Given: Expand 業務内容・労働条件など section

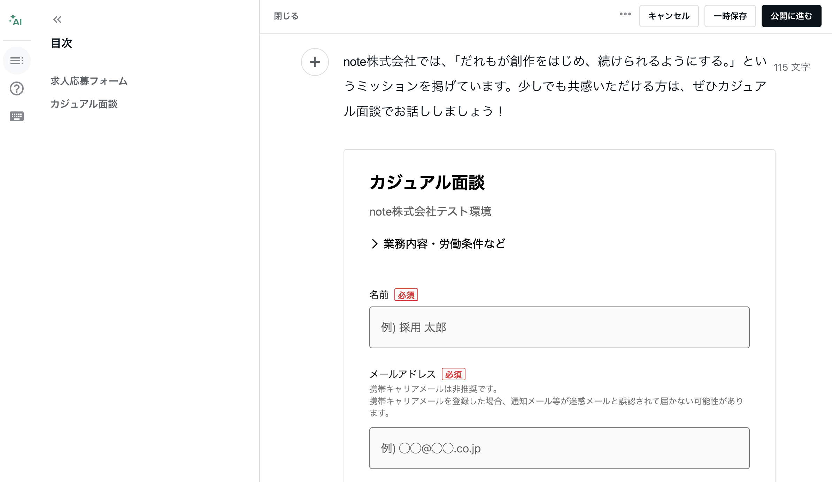Looking at the screenshot, I should pos(438,244).
